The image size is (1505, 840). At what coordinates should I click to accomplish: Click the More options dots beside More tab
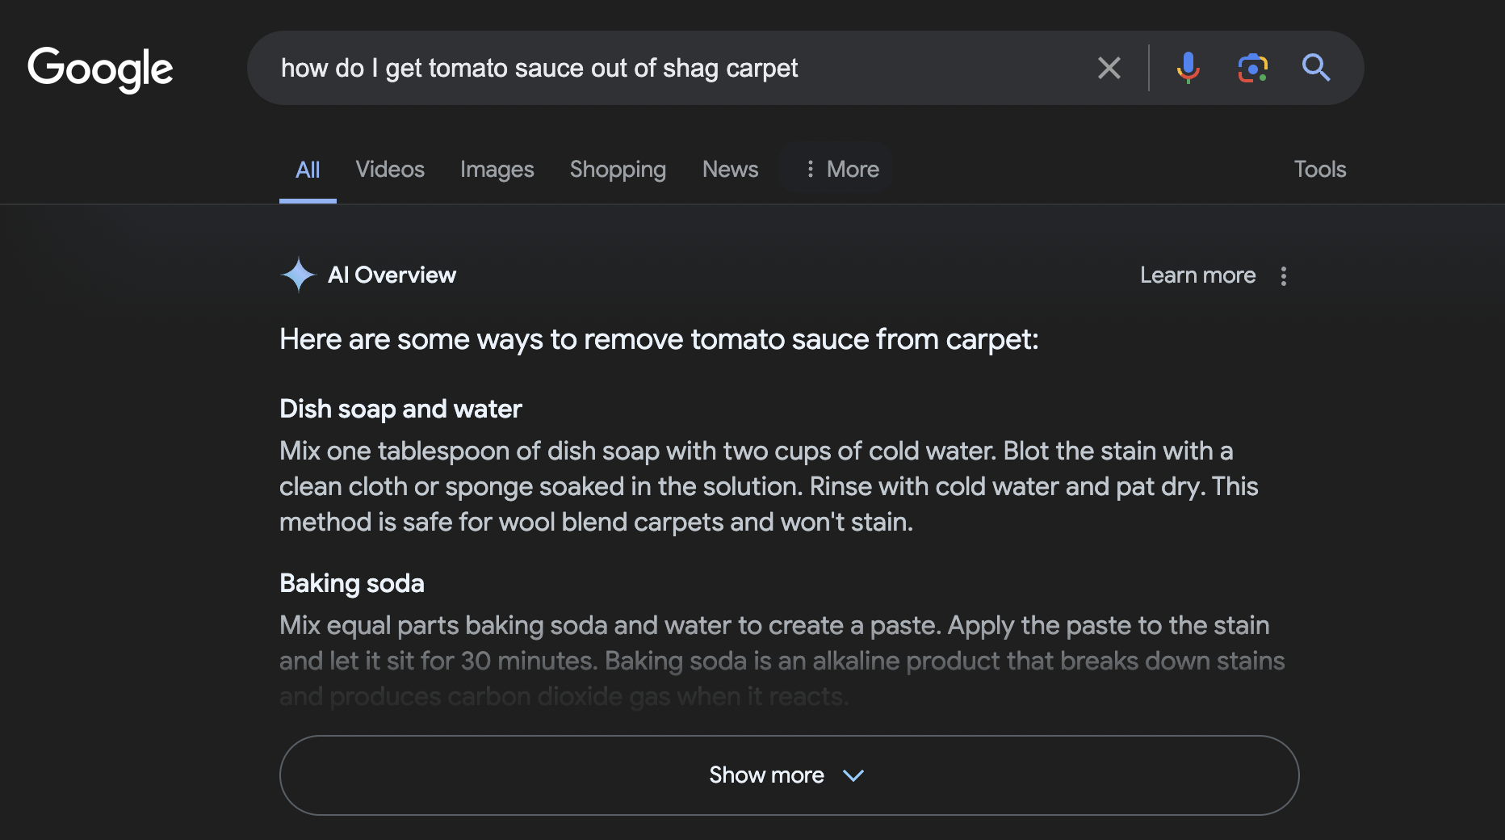click(x=810, y=169)
